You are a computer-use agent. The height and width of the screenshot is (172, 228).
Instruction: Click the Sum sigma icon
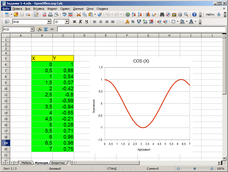tap(46, 29)
